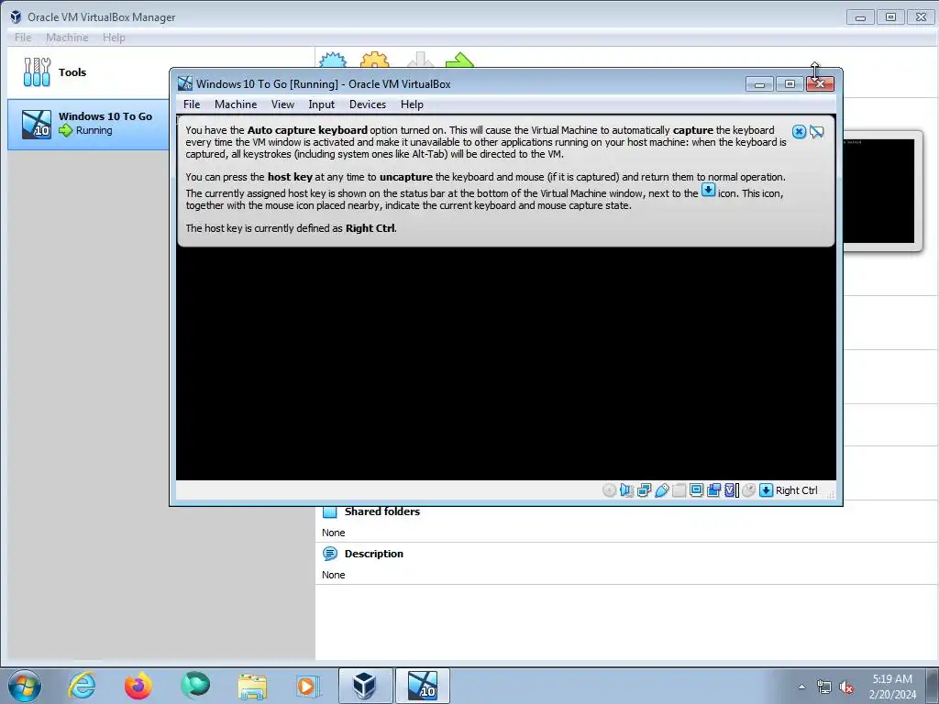The height and width of the screenshot is (704, 939).
Task: Click the Show green arrow toolbar icon
Action: click(x=460, y=60)
